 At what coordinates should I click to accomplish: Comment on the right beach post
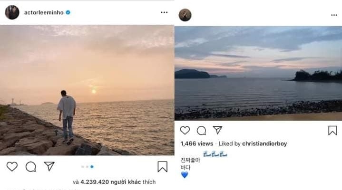tap(201, 130)
